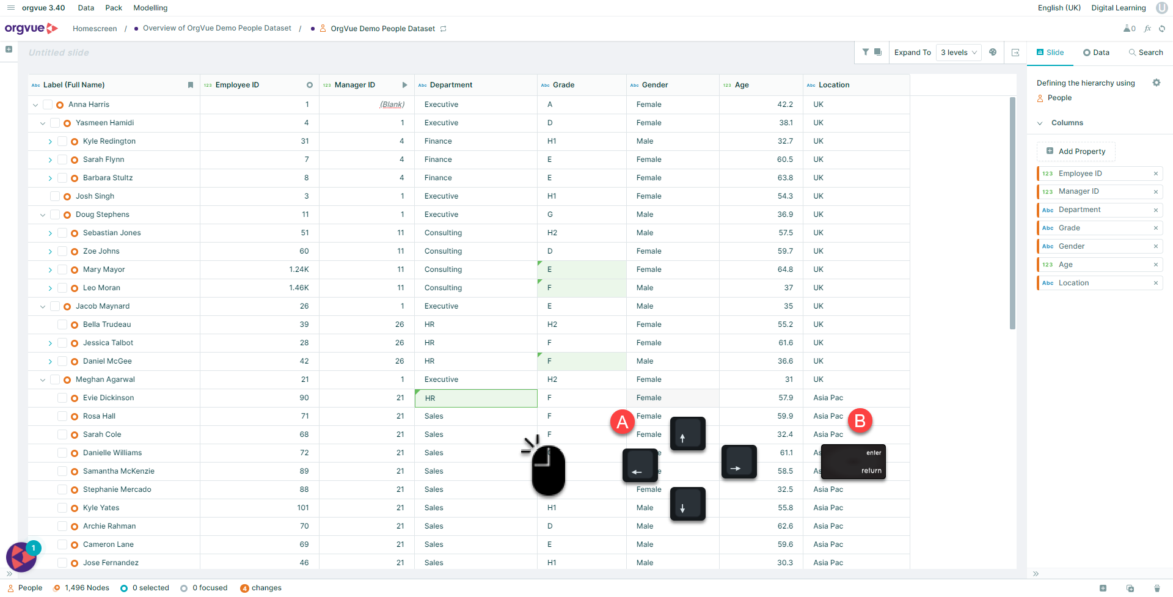This screenshot has width=1173, height=597.
Task: Collapse the Meghan Agarwal node
Action: [x=43, y=380]
